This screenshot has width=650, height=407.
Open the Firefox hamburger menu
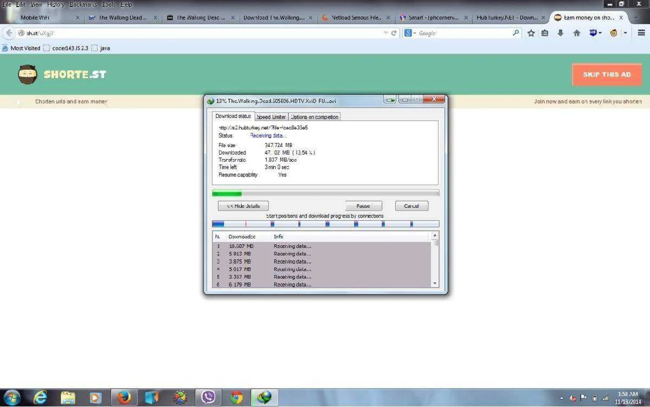641,33
